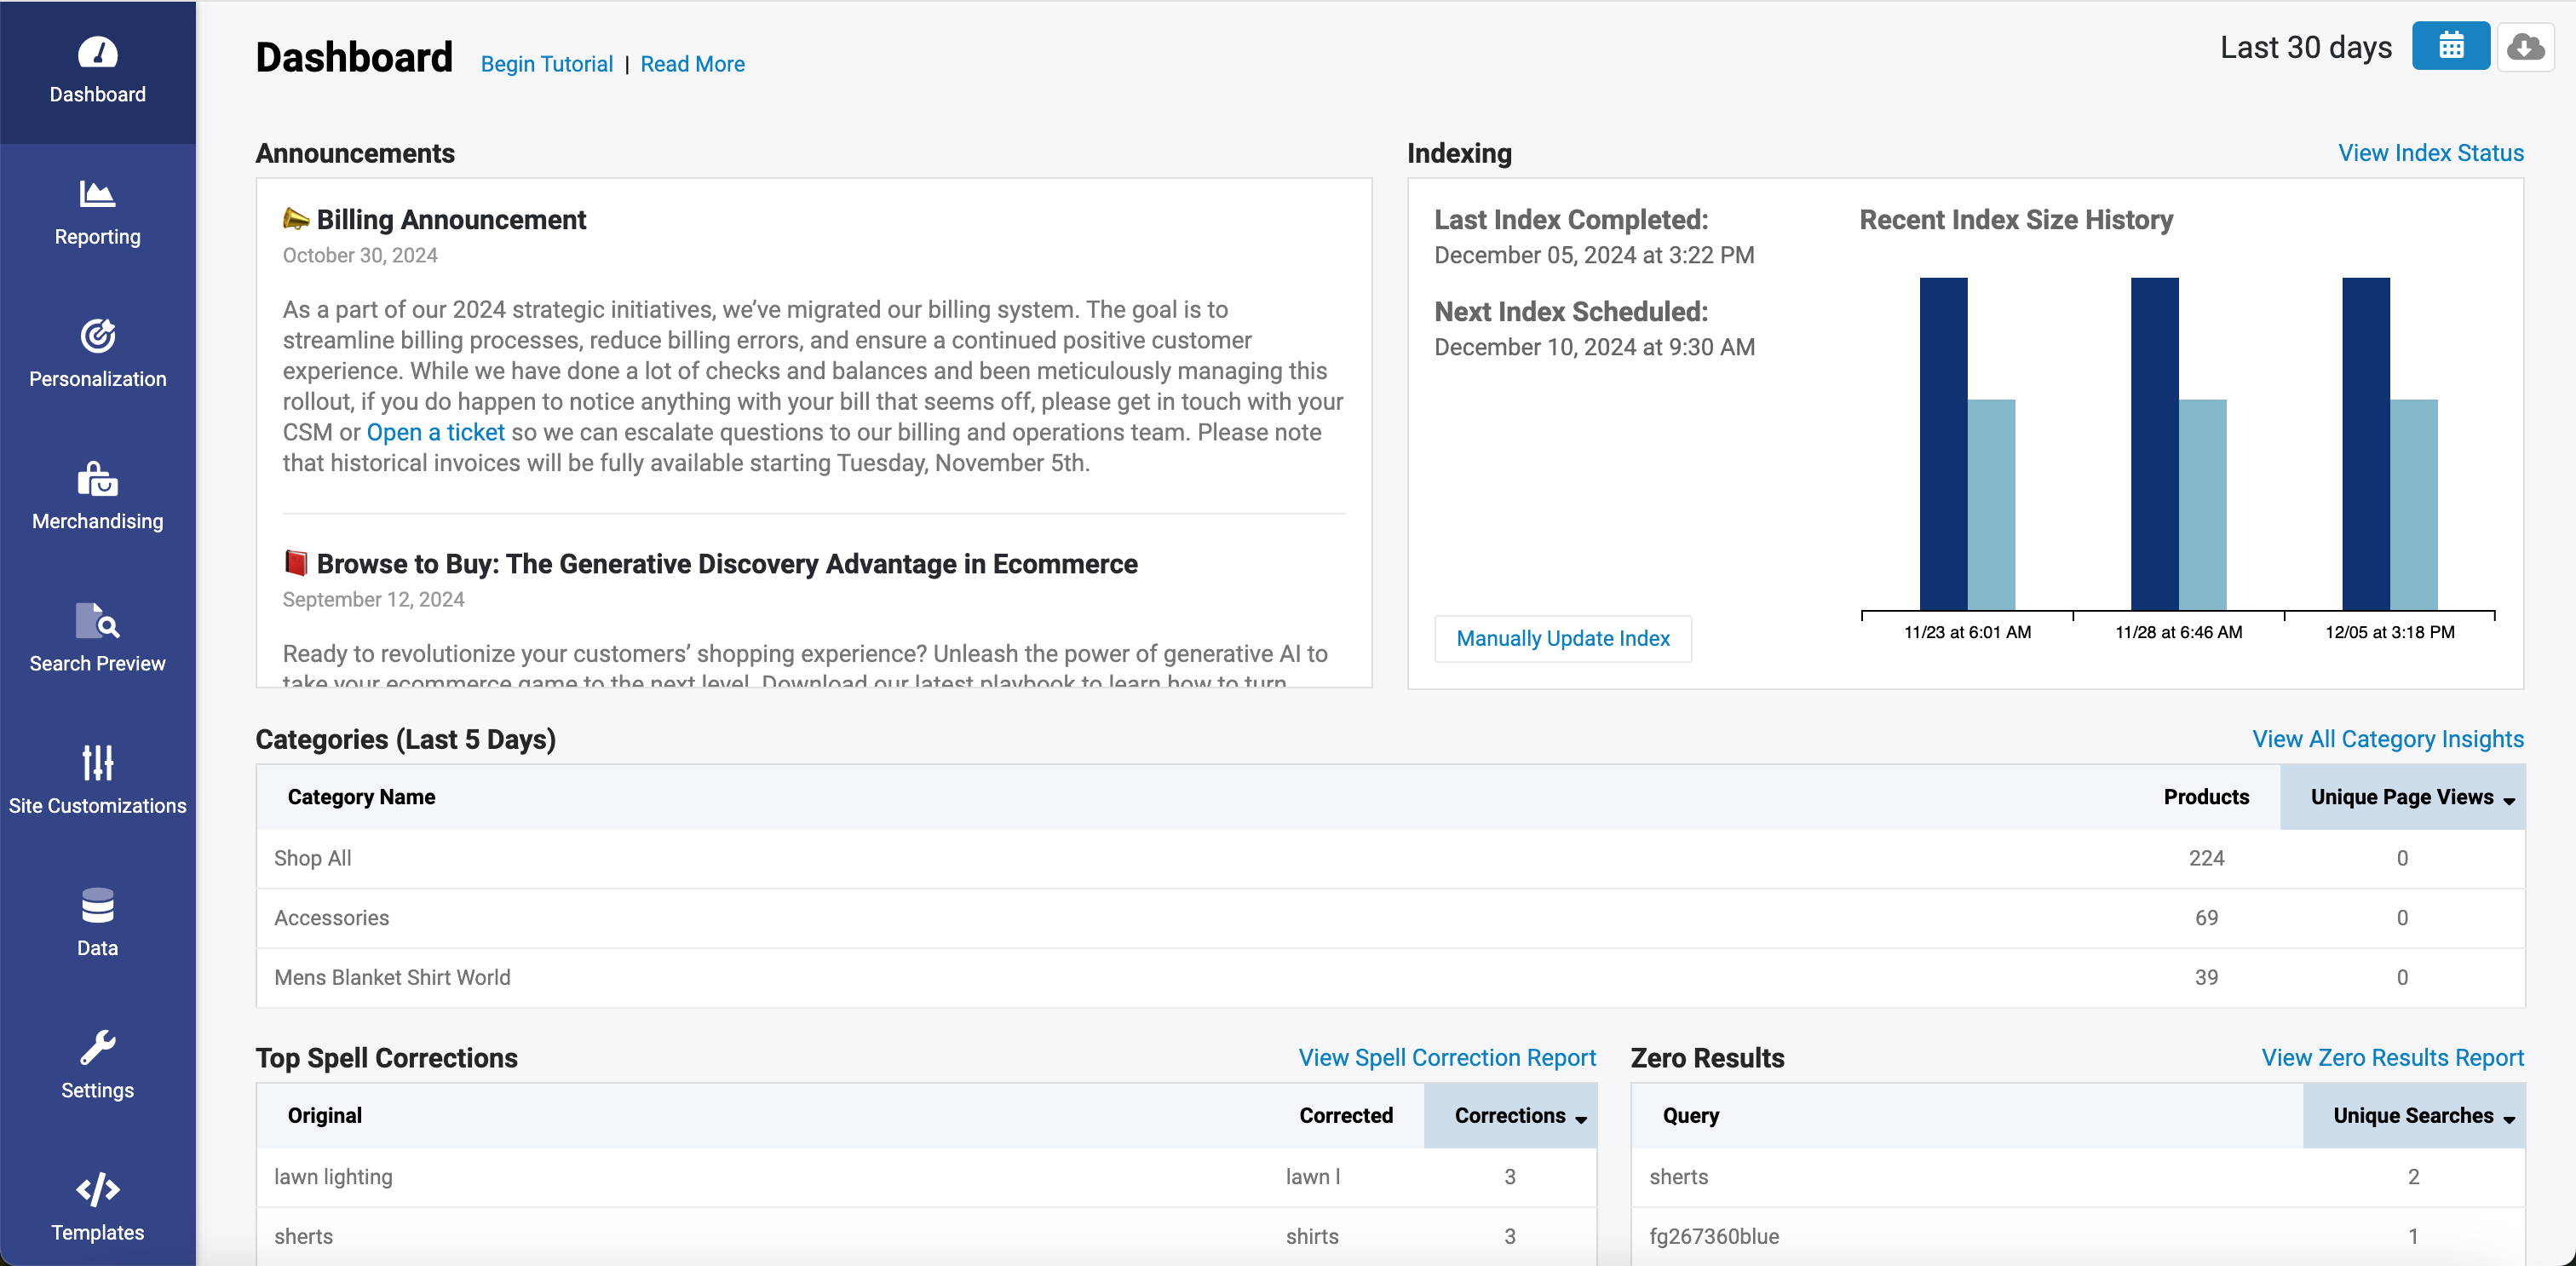Viewport: 2576px width, 1266px height.
Task: Click the Open a ticket link
Action: (x=435, y=432)
